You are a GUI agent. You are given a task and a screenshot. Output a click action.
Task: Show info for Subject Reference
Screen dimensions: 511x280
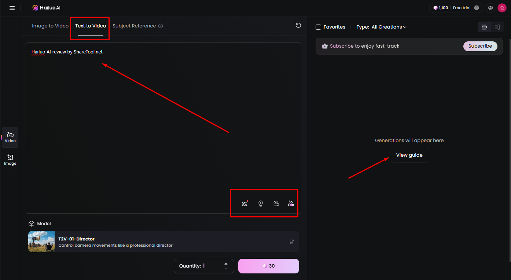coord(161,26)
